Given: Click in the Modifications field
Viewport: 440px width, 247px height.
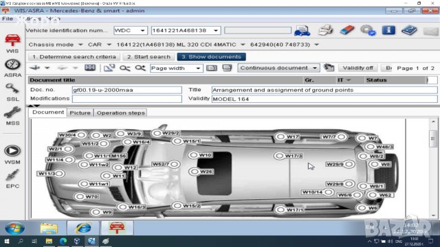Looking at the screenshot, I should [126, 99].
